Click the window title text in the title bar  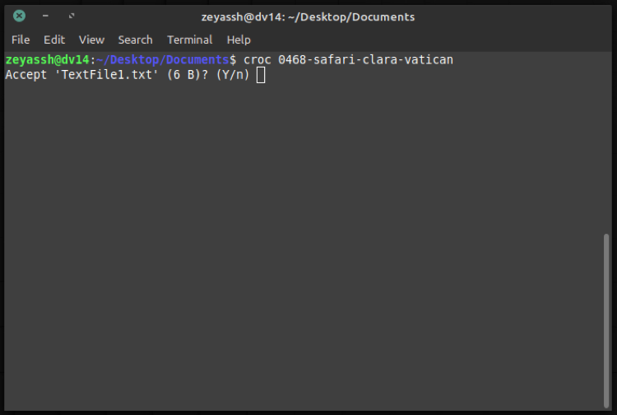[308, 16]
